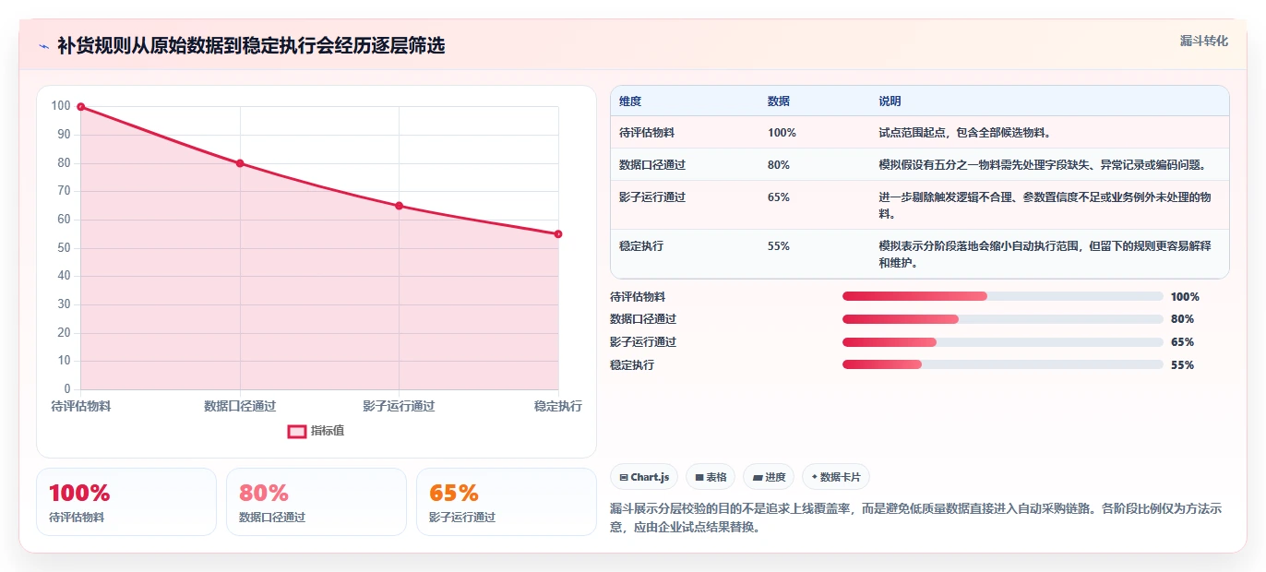Viewport: 1266px width, 572px height.
Task: Click the chart data point at 数据口径通过 80
Action: coord(240,163)
